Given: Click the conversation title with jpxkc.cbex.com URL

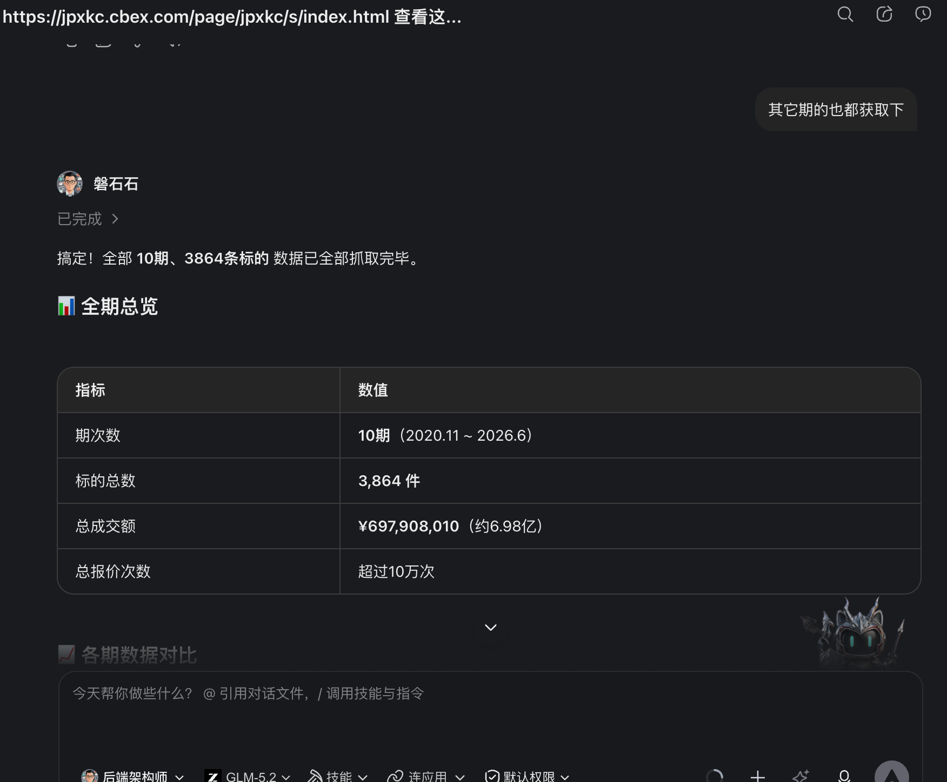Looking at the screenshot, I should click(x=232, y=17).
